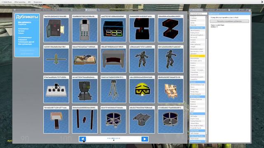
Task: Select the gray keypad phone device duplicate
Action: click(x=85, y=28)
